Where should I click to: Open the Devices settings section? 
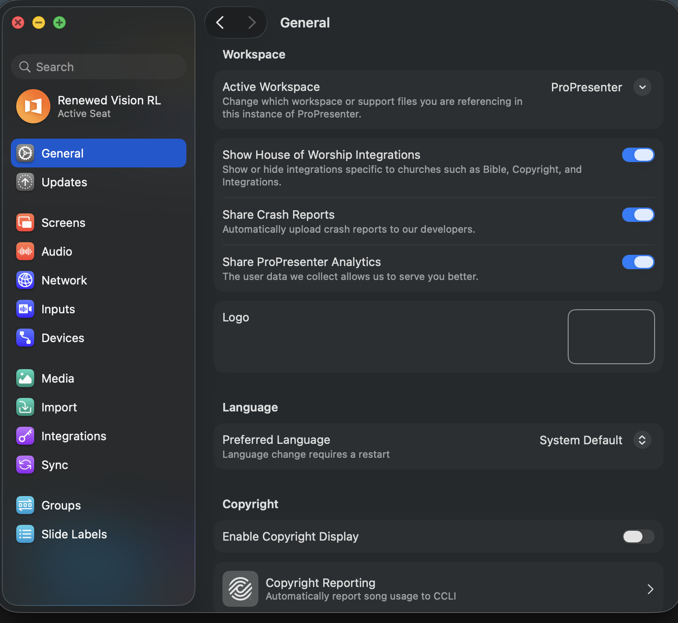[x=99, y=338]
